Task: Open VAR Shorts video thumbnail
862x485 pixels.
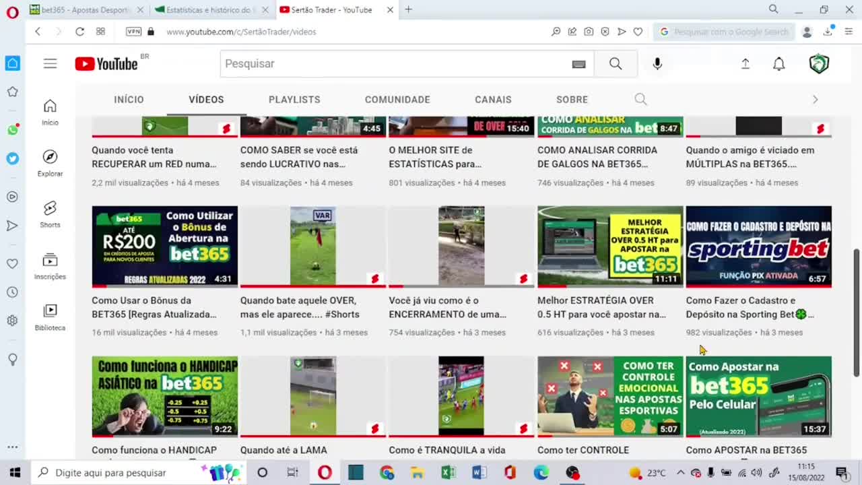Action: [x=313, y=247]
